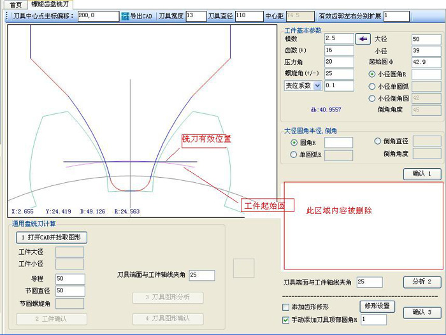Image resolution: width=446 pixels, height=335 pixels.
Task: Click the purple left-arrow button beside 模数
Action: click(x=363, y=39)
